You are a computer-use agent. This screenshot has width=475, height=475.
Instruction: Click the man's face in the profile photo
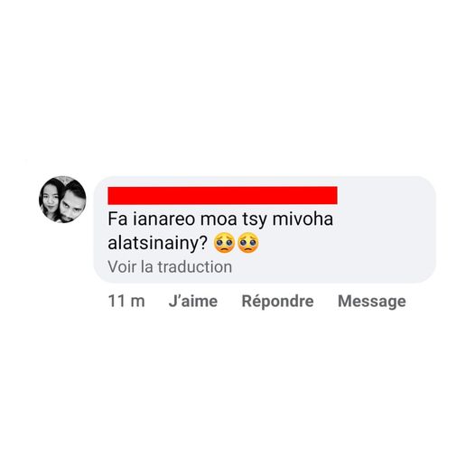70,202
